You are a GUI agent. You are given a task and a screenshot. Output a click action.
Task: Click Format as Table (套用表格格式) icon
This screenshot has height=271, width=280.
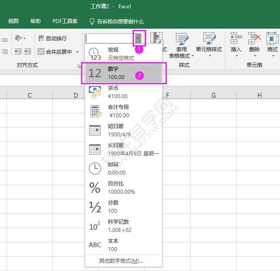click(182, 39)
